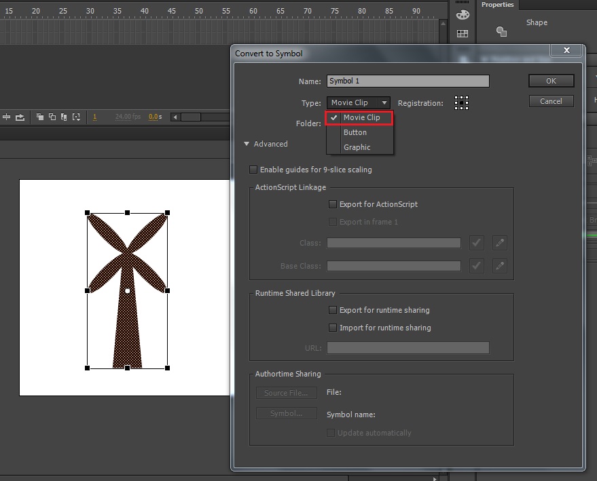
Task: Collapse the Advanced section
Action: [x=247, y=144]
